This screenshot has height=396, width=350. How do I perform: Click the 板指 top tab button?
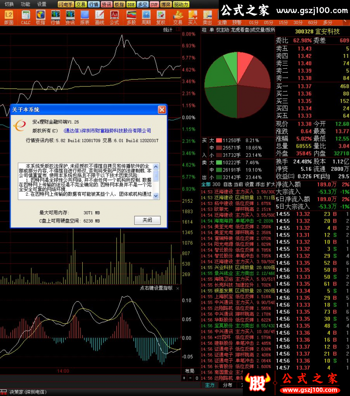click(x=119, y=4)
